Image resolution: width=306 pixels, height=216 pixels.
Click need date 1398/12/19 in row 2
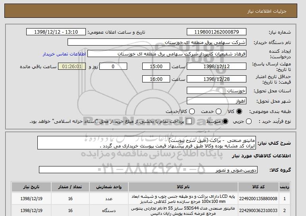tap(31, 210)
